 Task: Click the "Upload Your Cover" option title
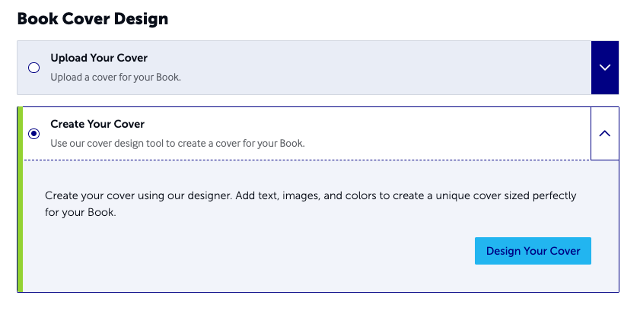99,58
